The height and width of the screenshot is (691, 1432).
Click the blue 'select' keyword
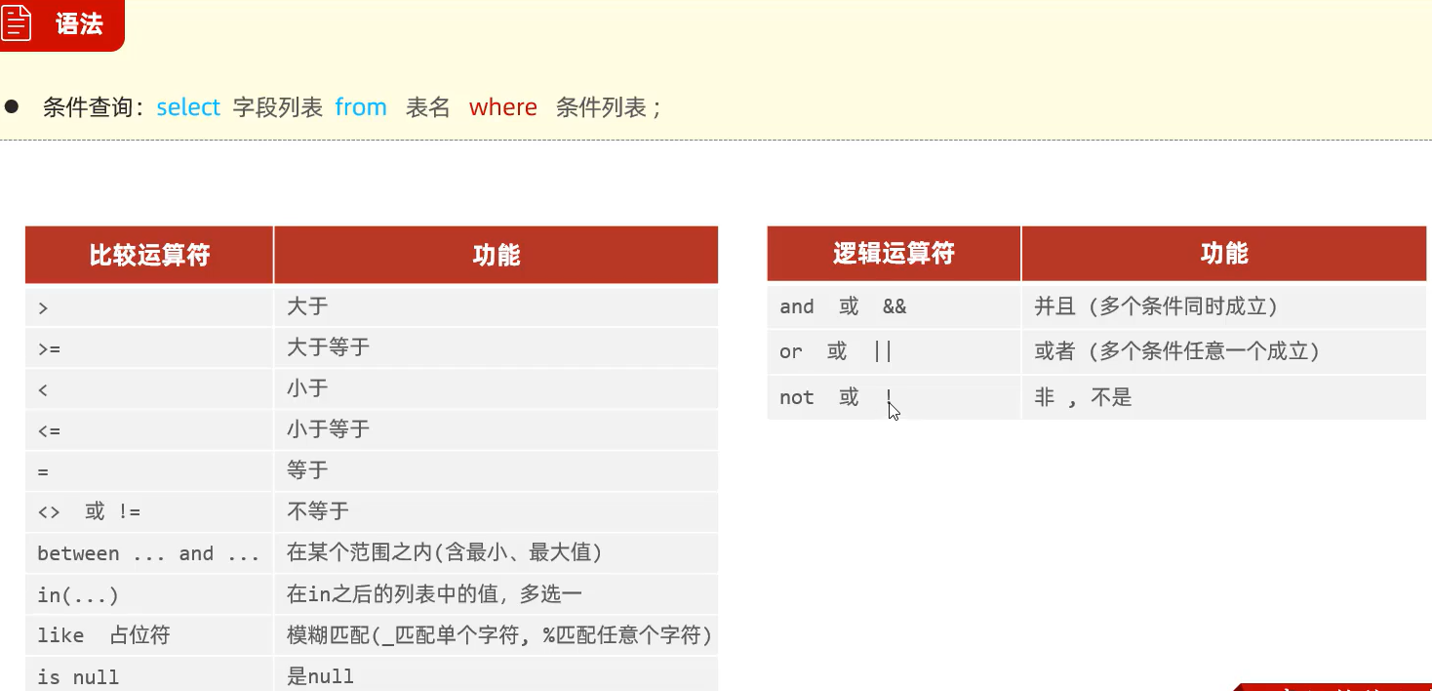(x=188, y=107)
